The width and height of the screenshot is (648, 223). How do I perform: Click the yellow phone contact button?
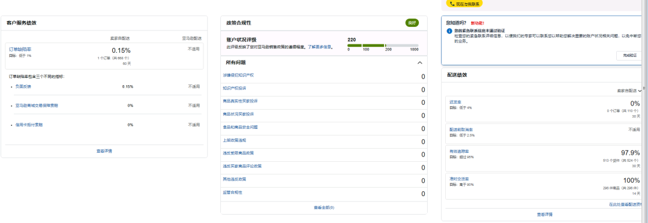[464, 4]
